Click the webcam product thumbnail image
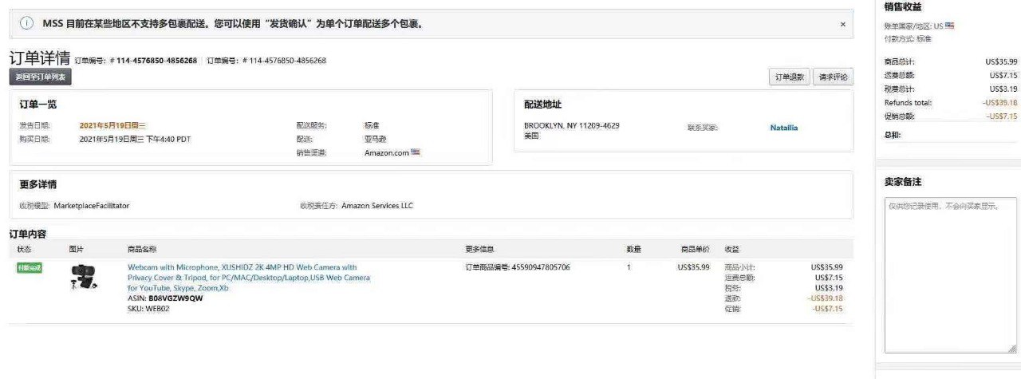Screen dimensions: 1021x379 pos(84,278)
